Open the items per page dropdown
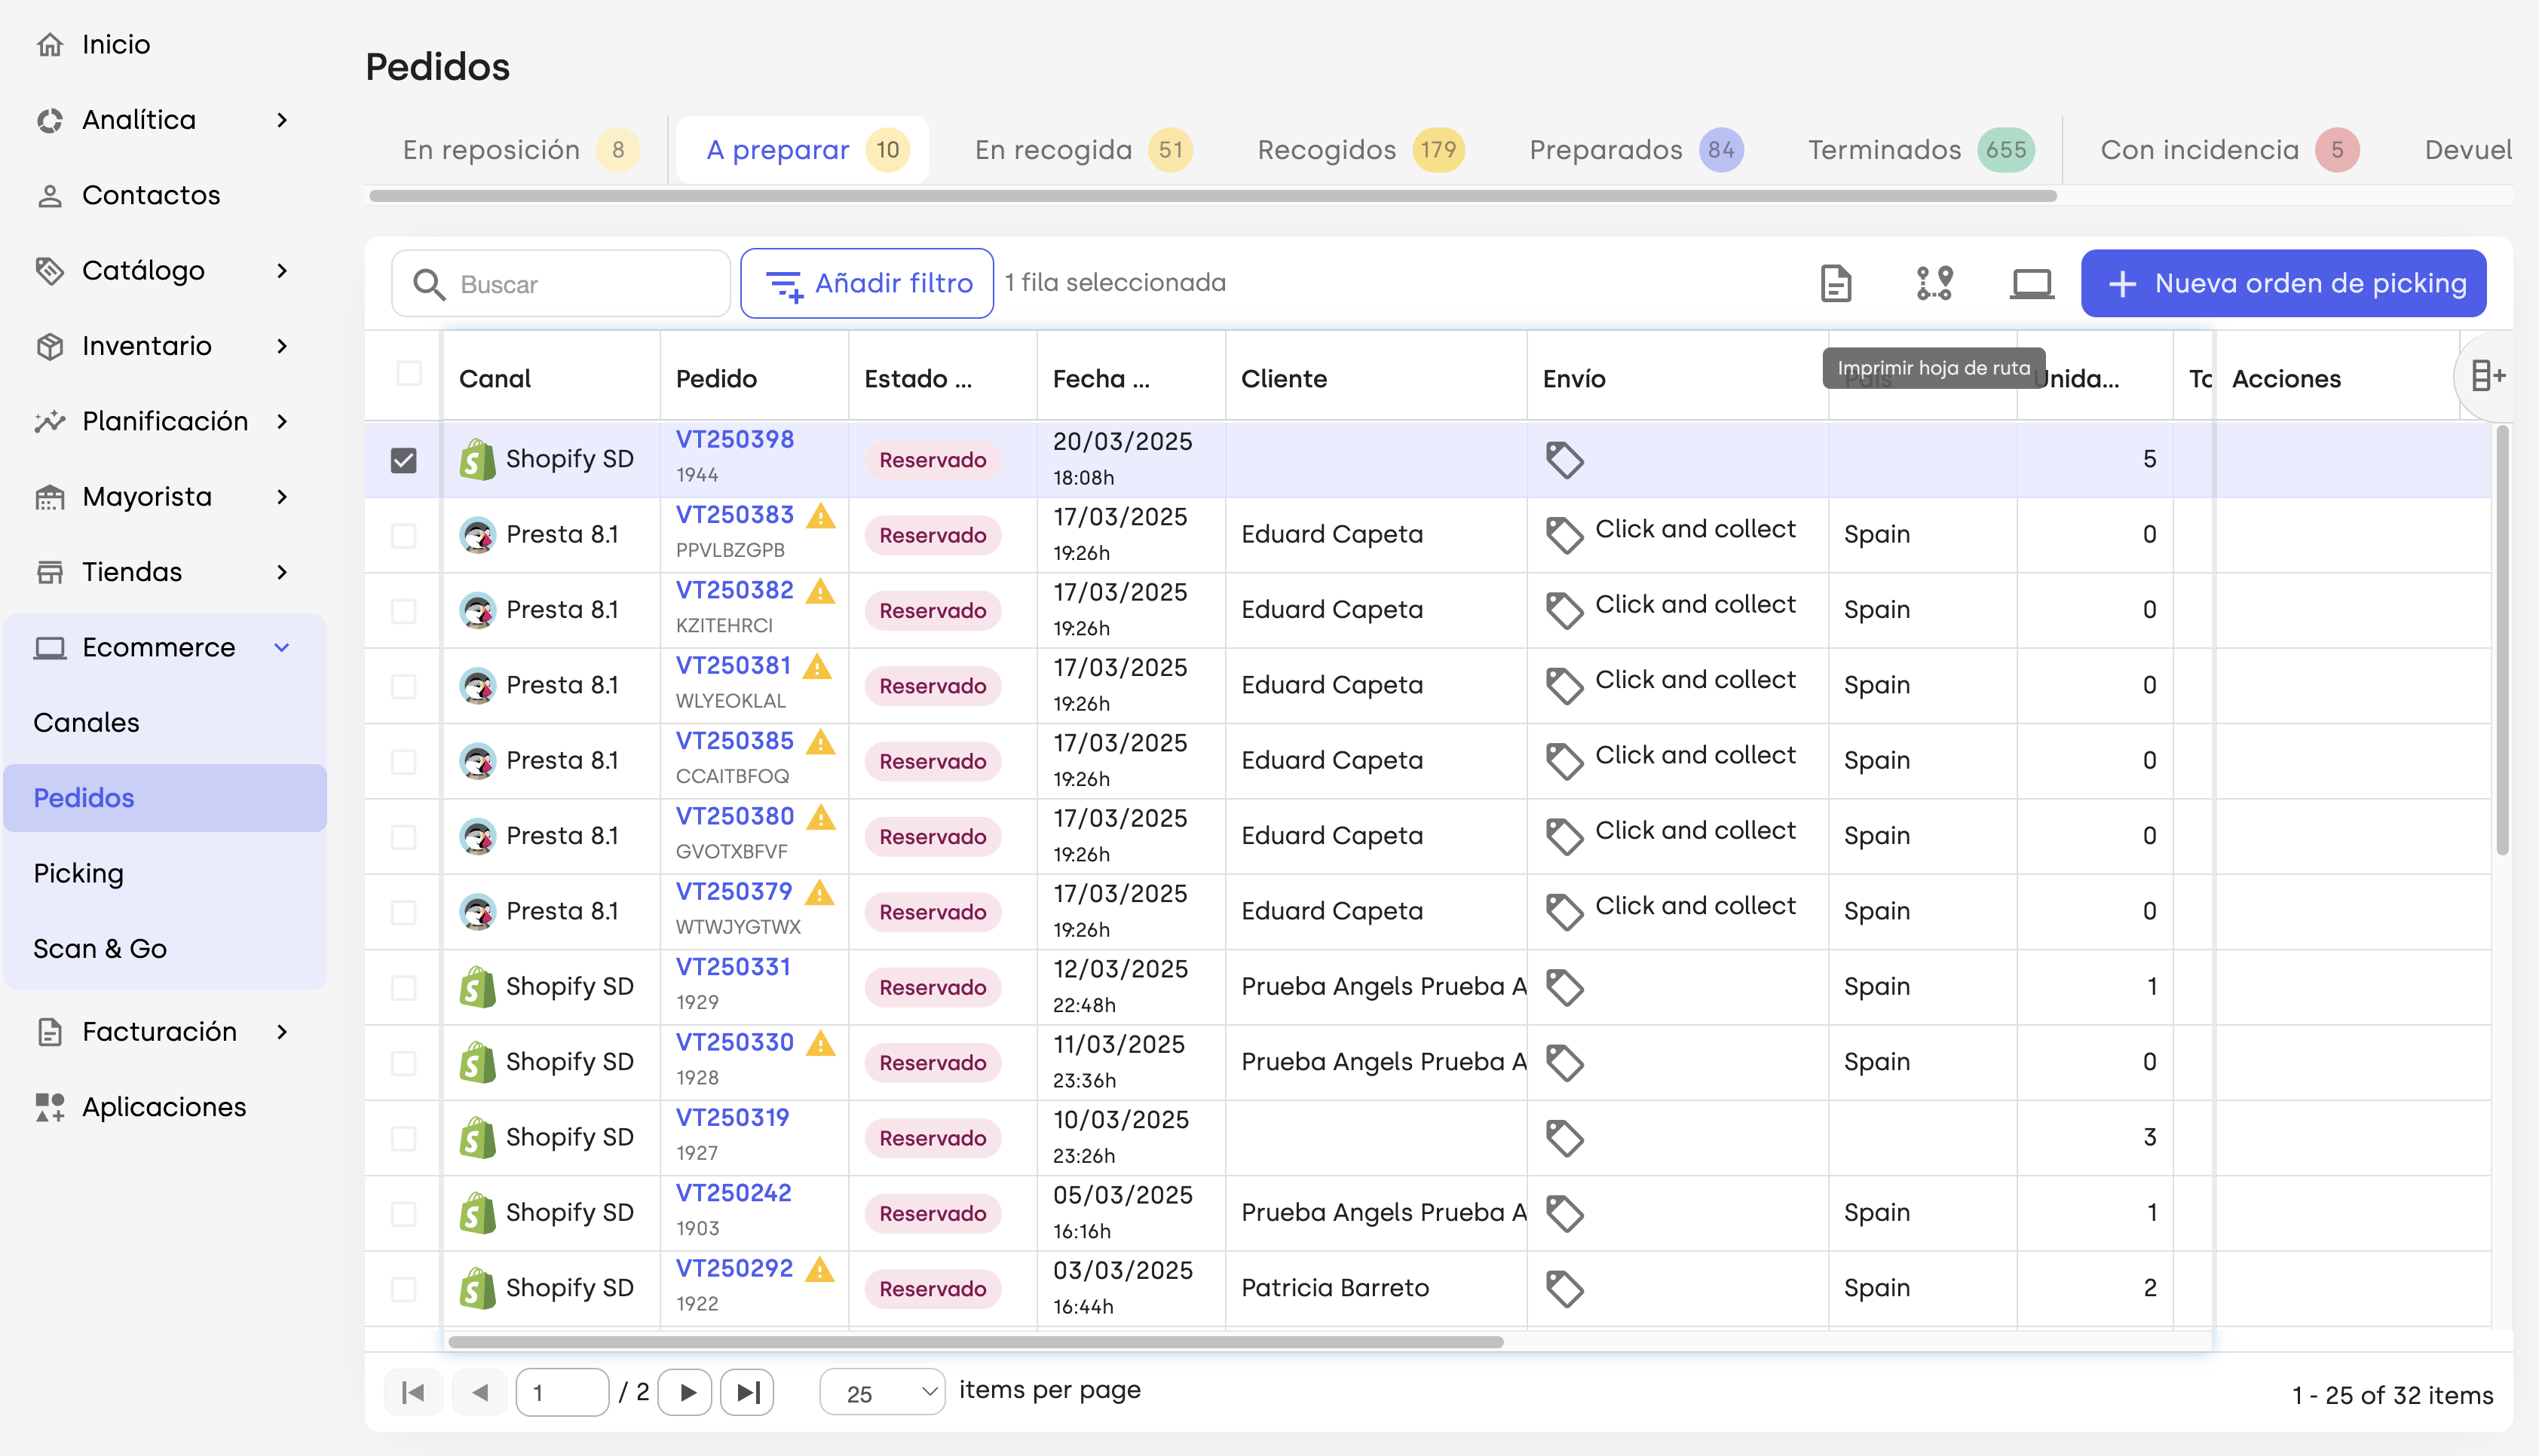Viewport: 2539px width, 1456px height. [x=882, y=1392]
